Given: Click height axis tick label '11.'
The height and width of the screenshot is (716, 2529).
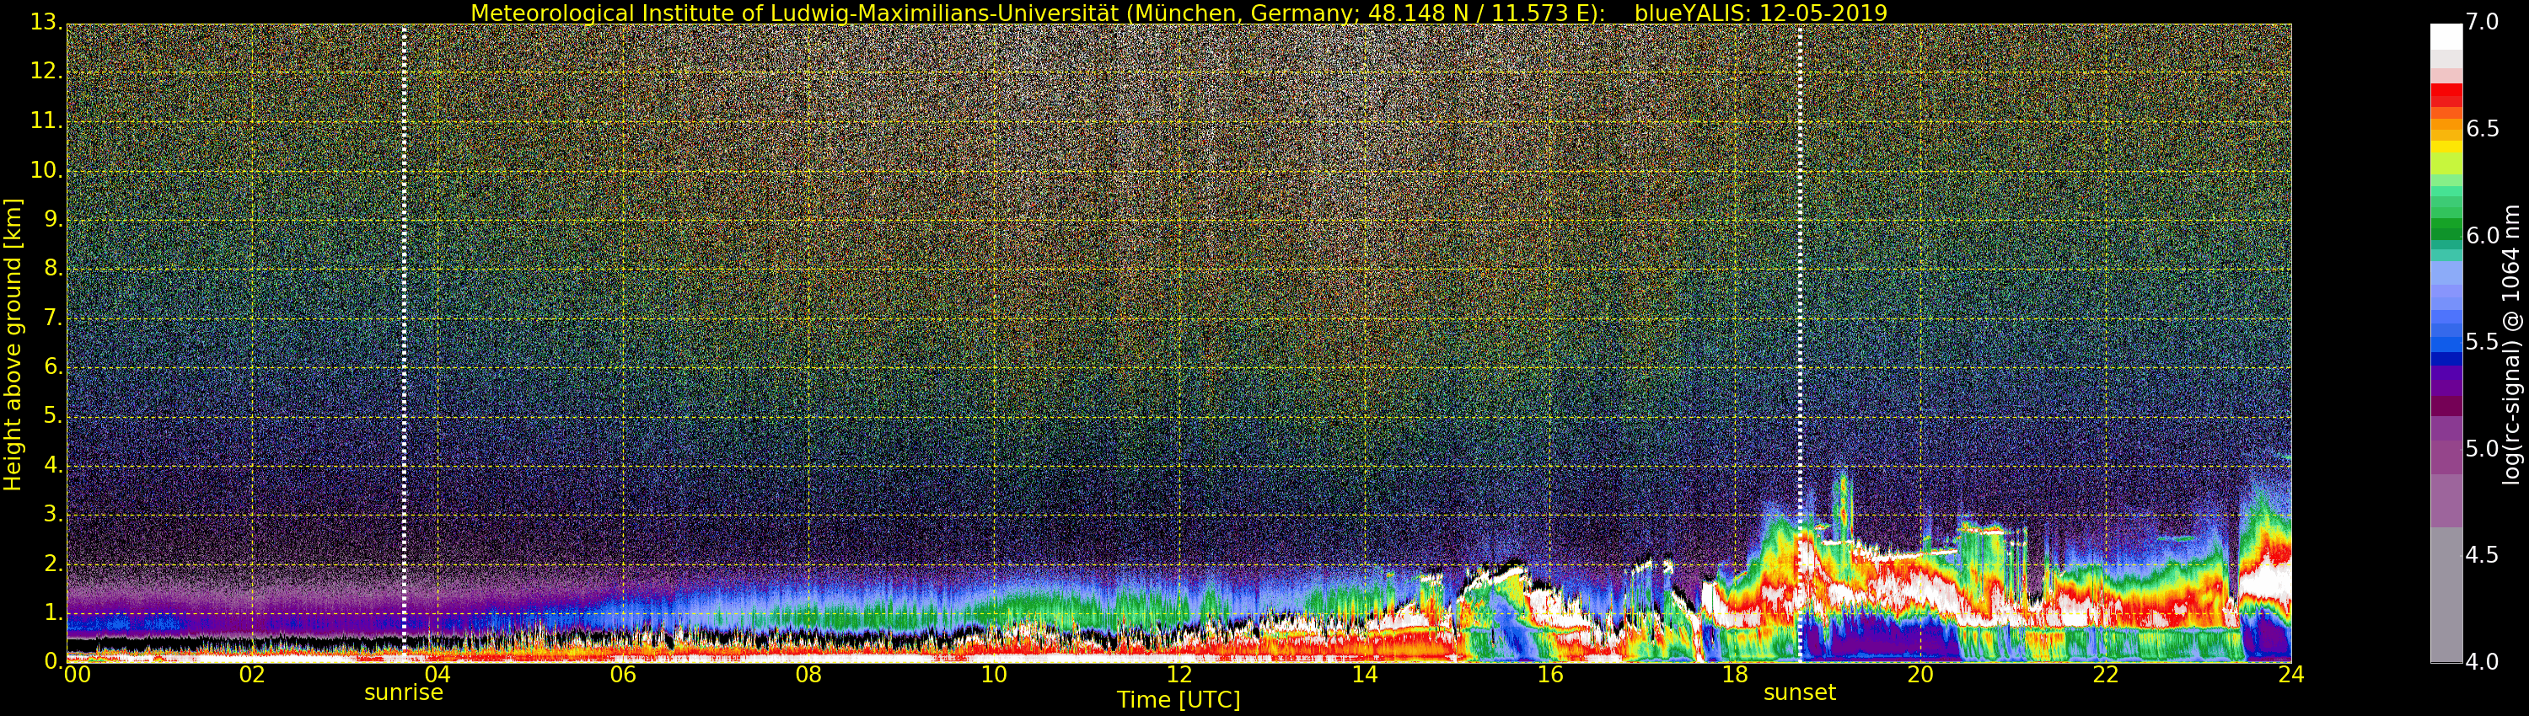Looking at the screenshot, I should click(46, 120).
